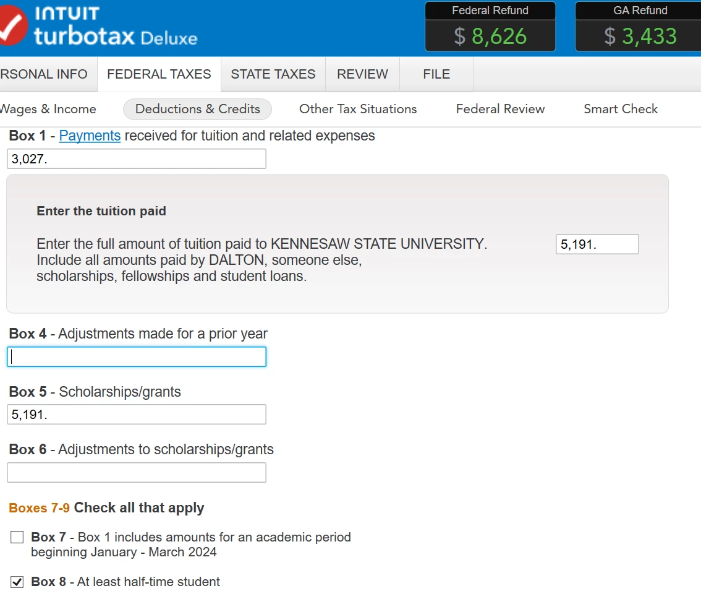Image resolution: width=701 pixels, height=591 pixels.
Task: Open the State Taxes tab
Action: click(273, 74)
